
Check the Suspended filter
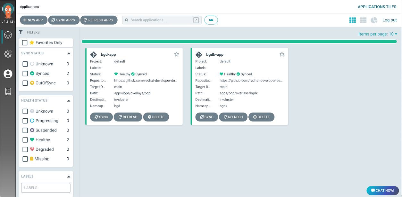(25, 130)
